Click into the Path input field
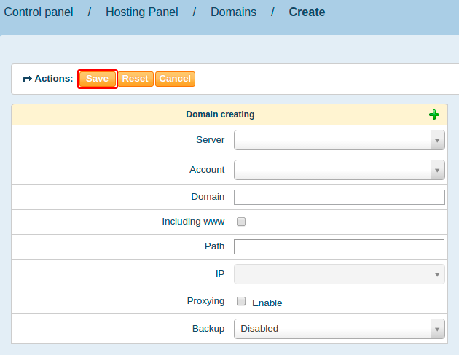This screenshot has height=355, width=459. click(x=339, y=246)
